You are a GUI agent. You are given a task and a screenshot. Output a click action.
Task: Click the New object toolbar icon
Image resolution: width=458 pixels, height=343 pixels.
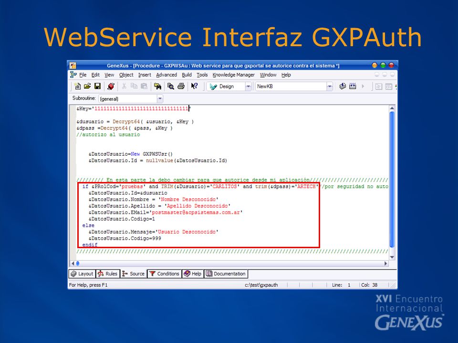pyautogui.click(x=77, y=86)
